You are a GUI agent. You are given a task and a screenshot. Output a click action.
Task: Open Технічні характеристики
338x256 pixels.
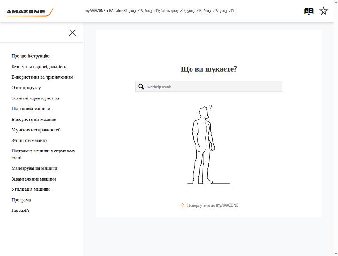tap(36, 98)
